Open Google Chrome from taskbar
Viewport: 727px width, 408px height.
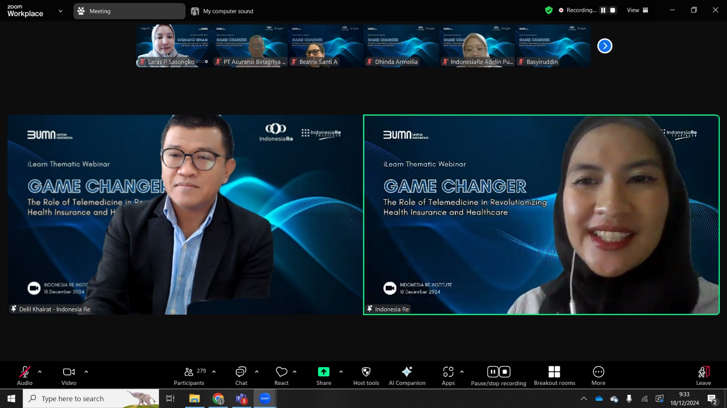click(x=218, y=398)
